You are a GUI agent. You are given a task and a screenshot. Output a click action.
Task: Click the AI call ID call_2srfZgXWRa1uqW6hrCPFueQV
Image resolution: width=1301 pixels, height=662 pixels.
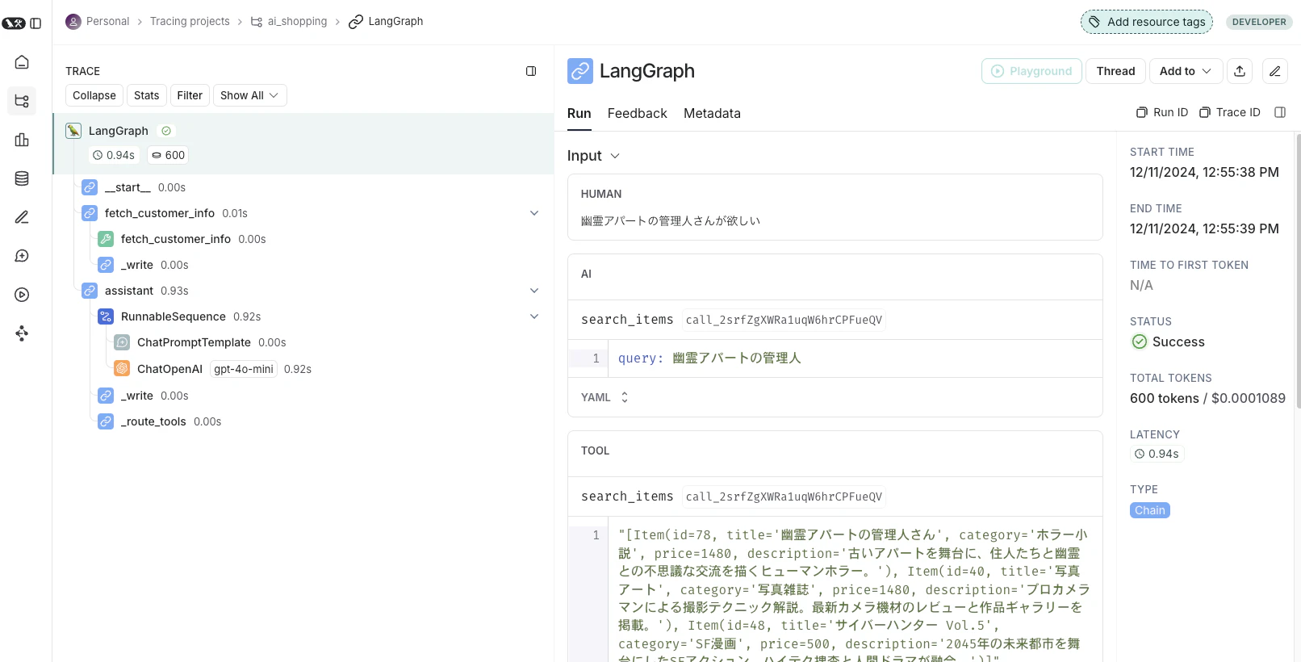pyautogui.click(x=784, y=320)
